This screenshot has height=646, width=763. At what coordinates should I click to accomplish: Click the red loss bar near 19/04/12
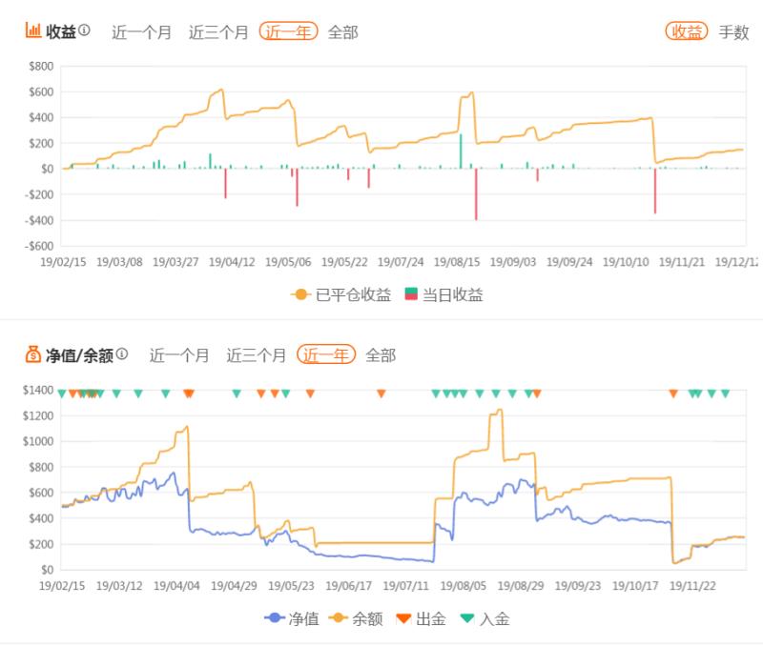(225, 183)
